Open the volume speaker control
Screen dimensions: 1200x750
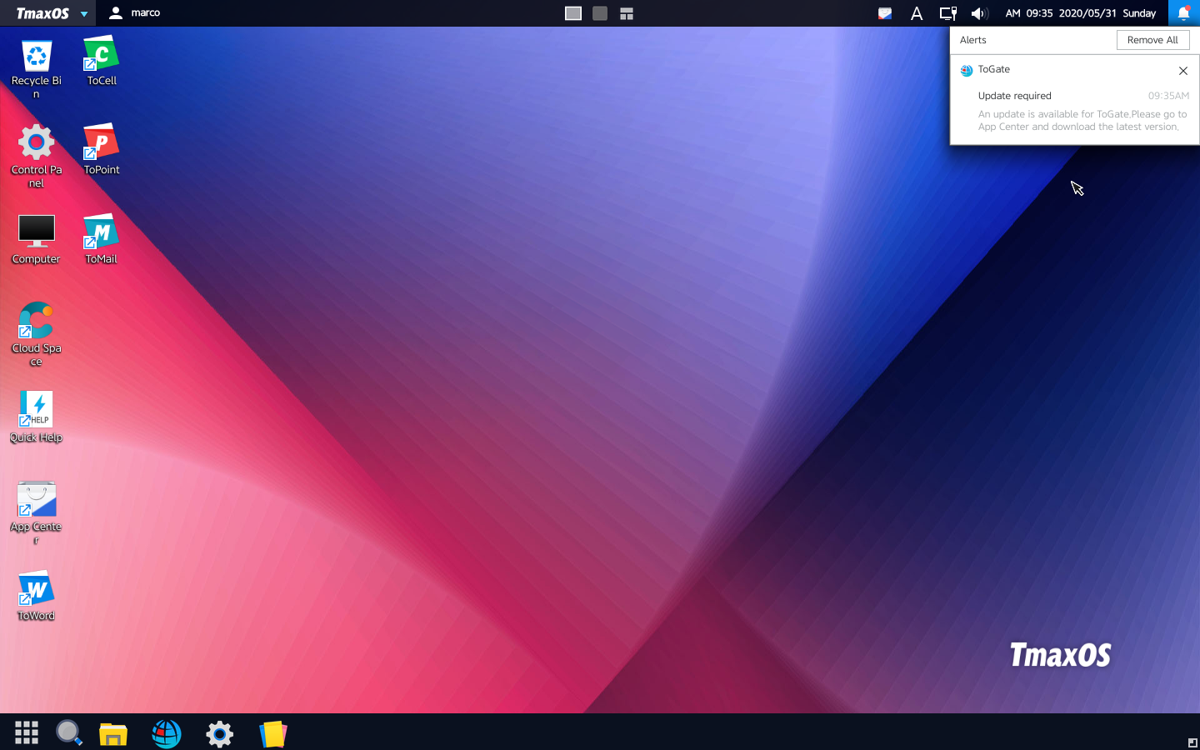click(x=979, y=13)
